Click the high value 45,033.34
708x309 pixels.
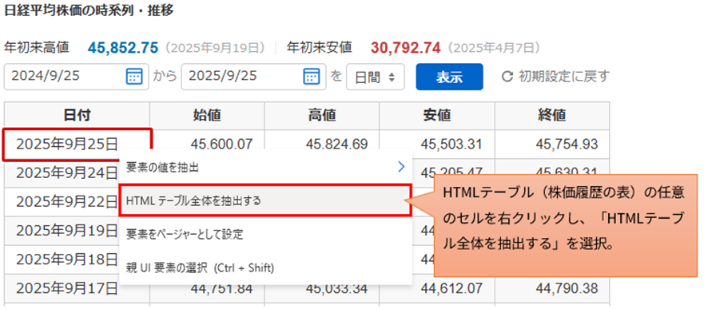336,288
